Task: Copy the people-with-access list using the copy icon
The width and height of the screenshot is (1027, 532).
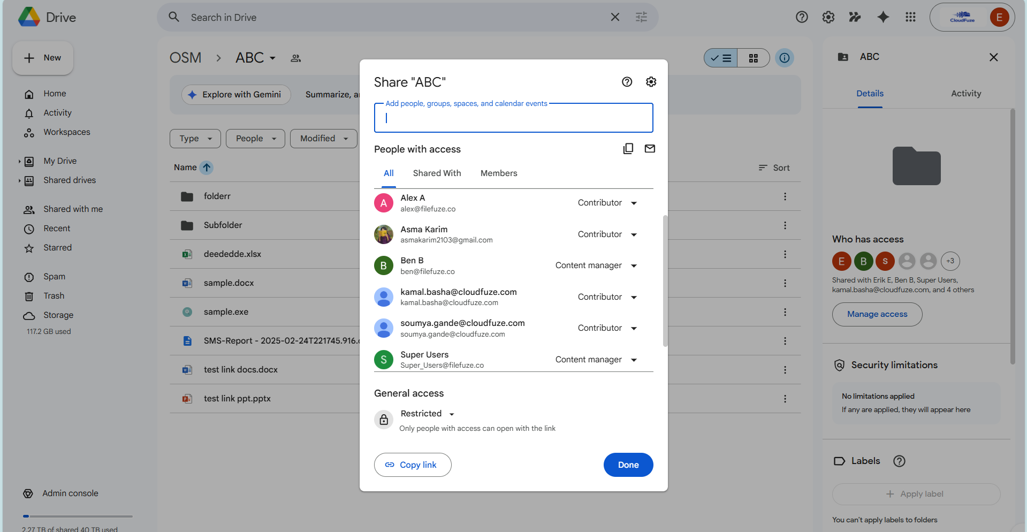Action: coord(628,148)
